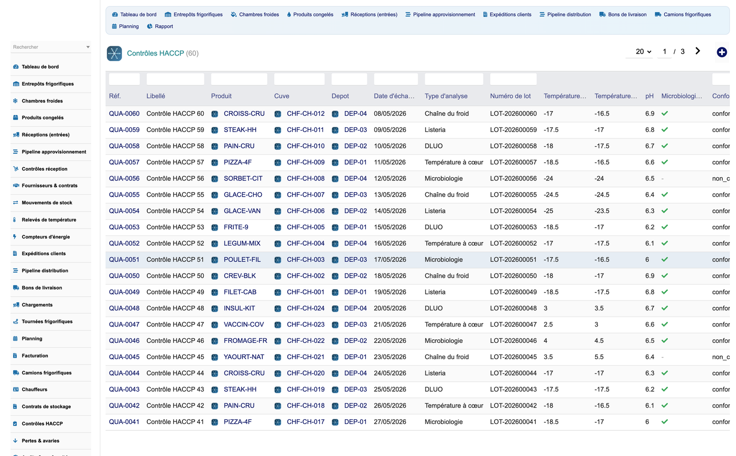Open Camions frigorifiques sidebar icon
Image resolution: width=736 pixels, height=456 pixels.
(15, 373)
